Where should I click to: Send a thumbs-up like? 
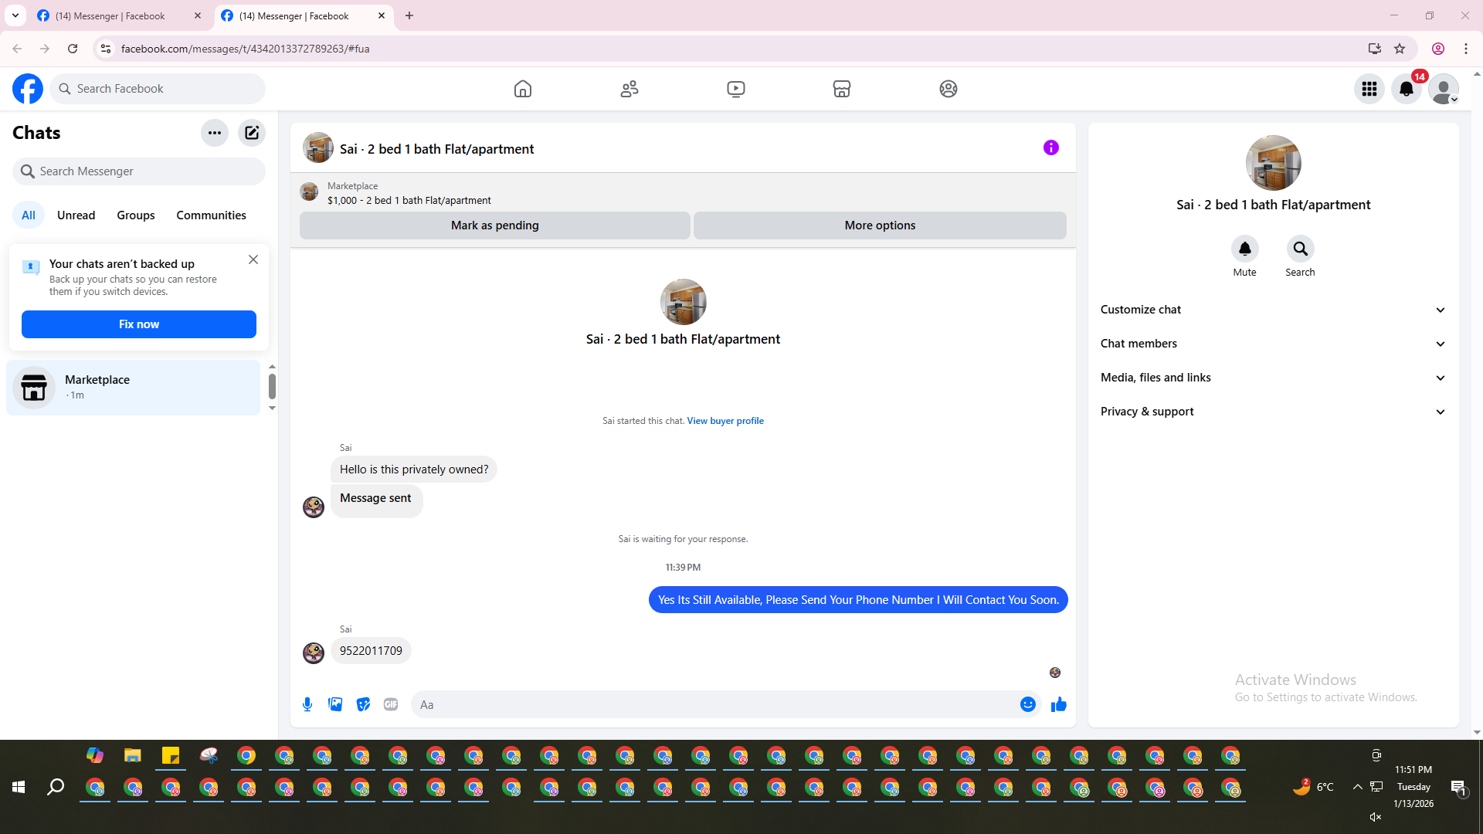pyautogui.click(x=1058, y=704)
